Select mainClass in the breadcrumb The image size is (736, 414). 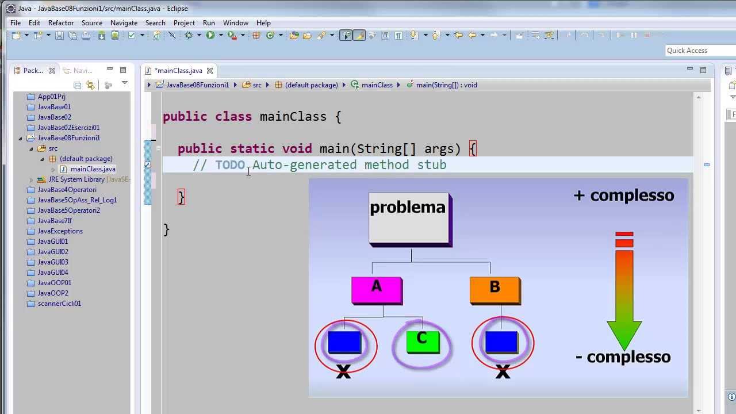(x=371, y=85)
